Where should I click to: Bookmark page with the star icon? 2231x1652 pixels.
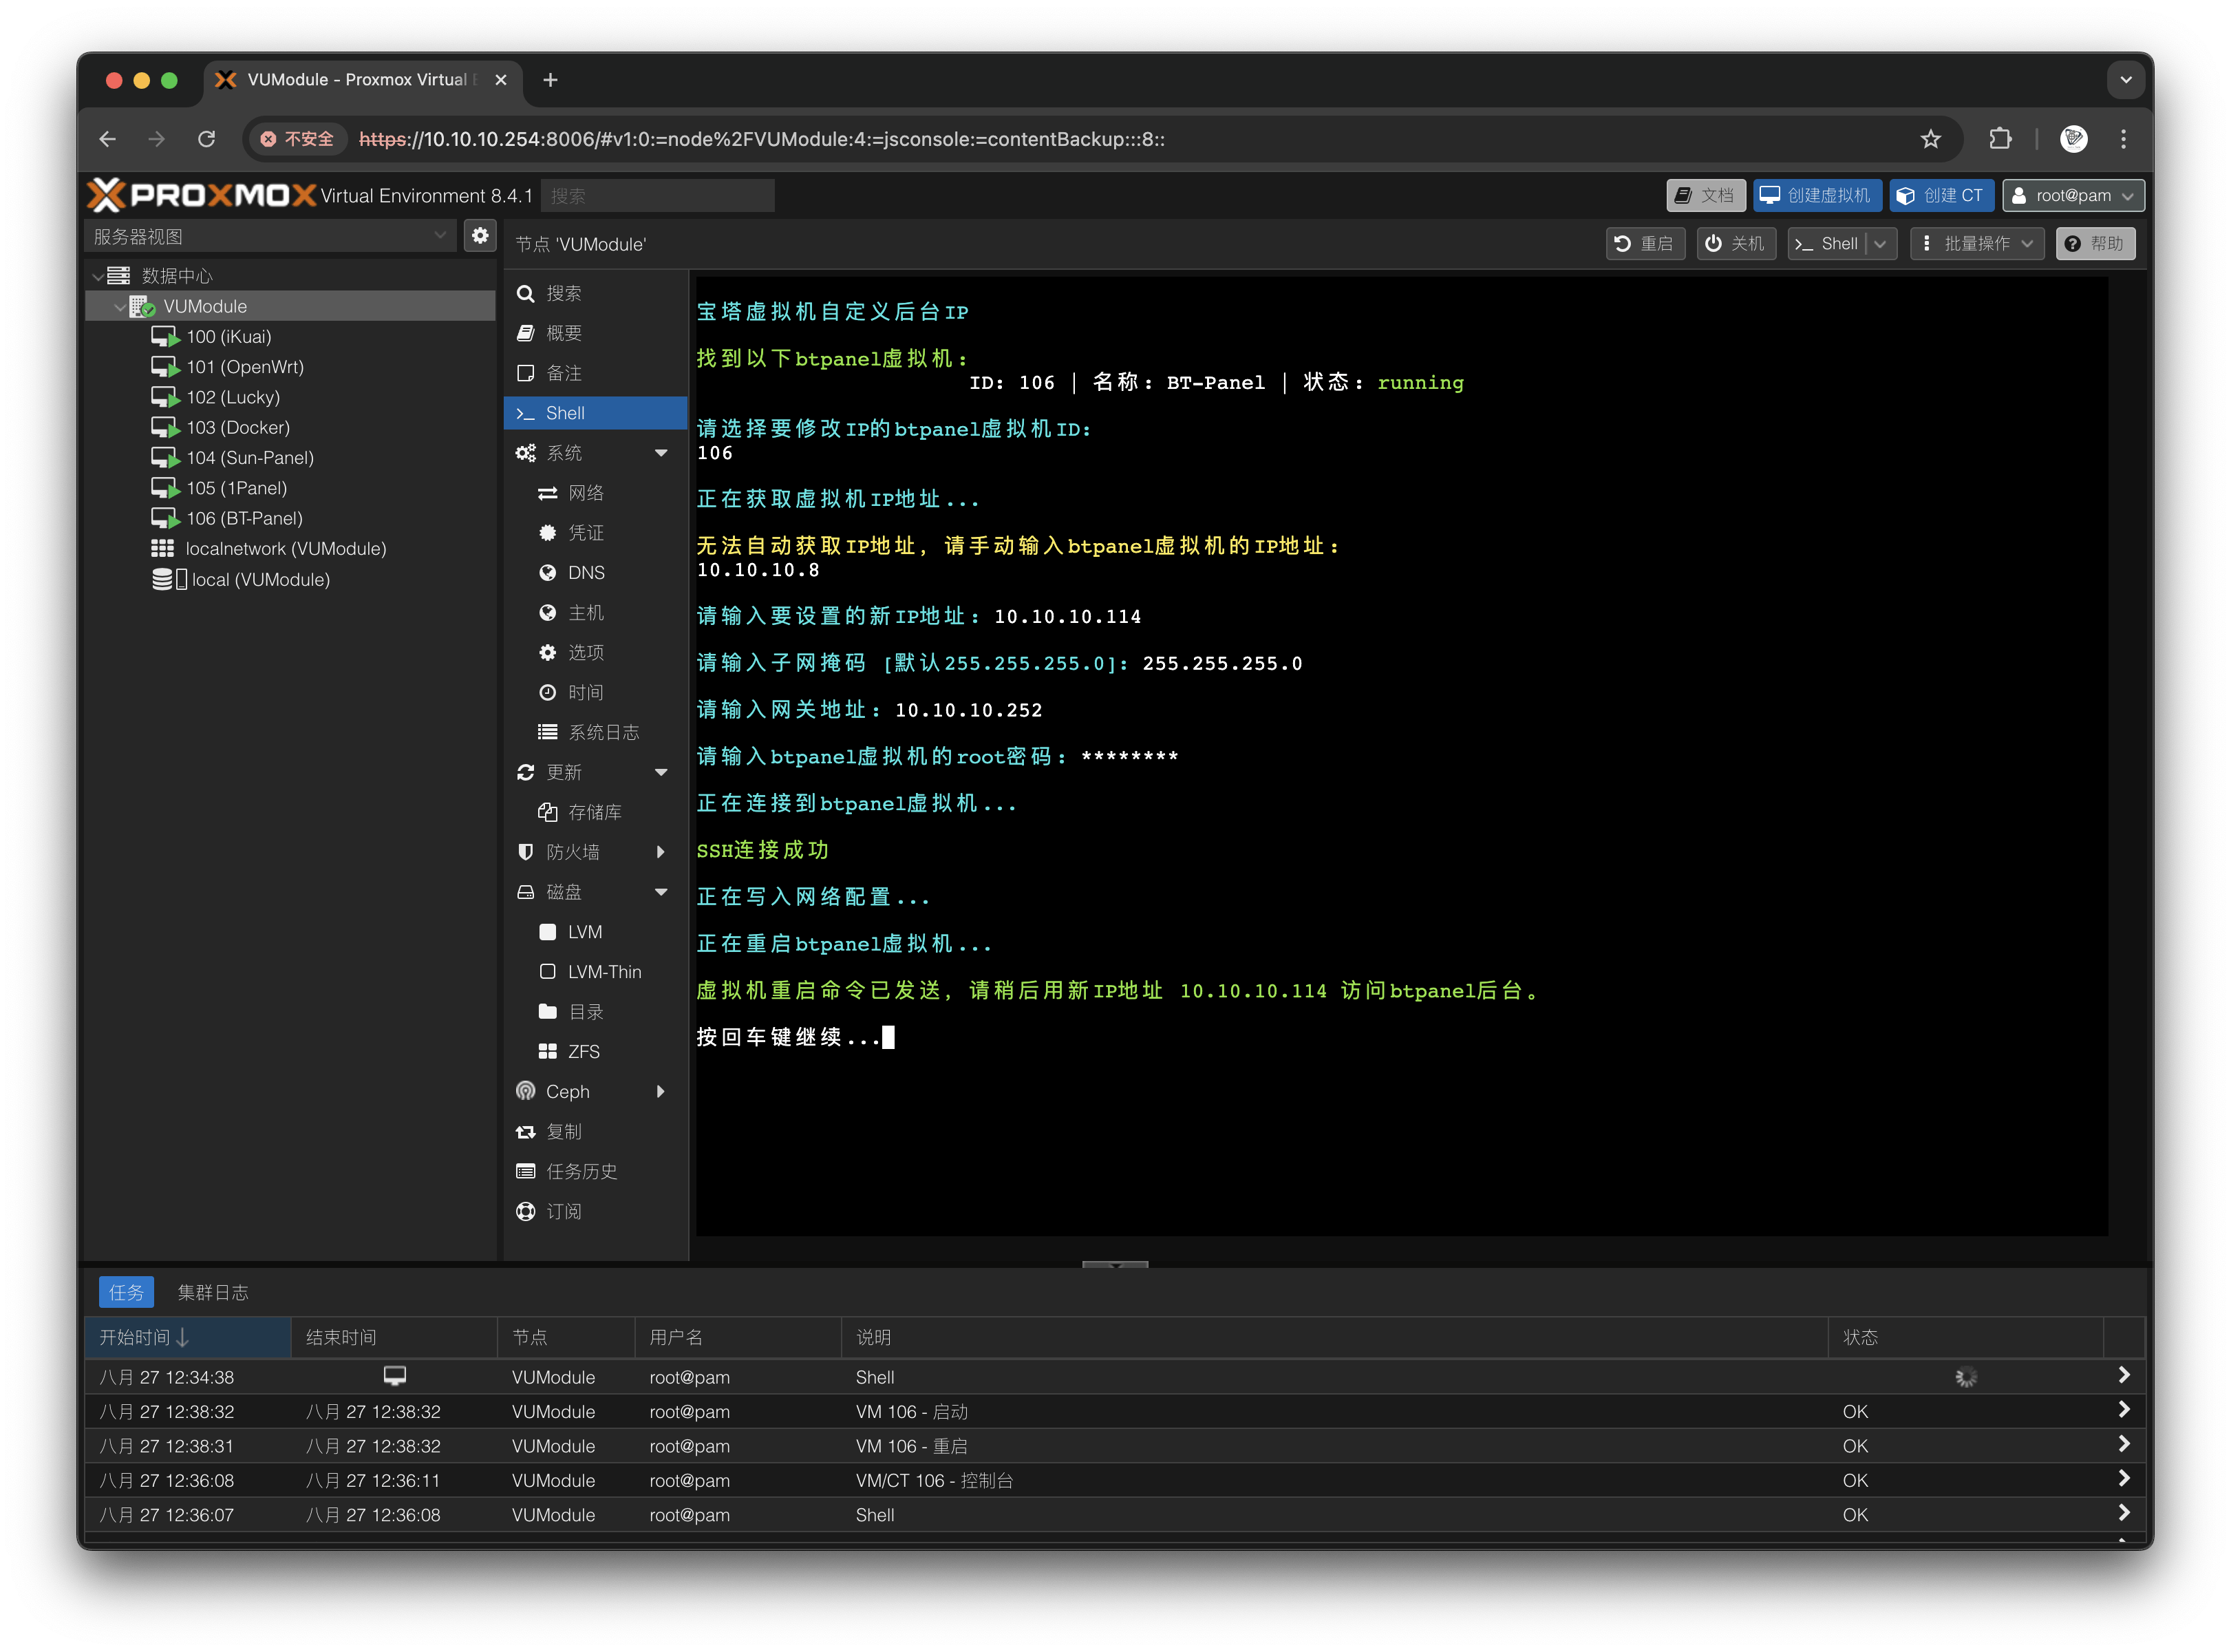click(x=1930, y=139)
